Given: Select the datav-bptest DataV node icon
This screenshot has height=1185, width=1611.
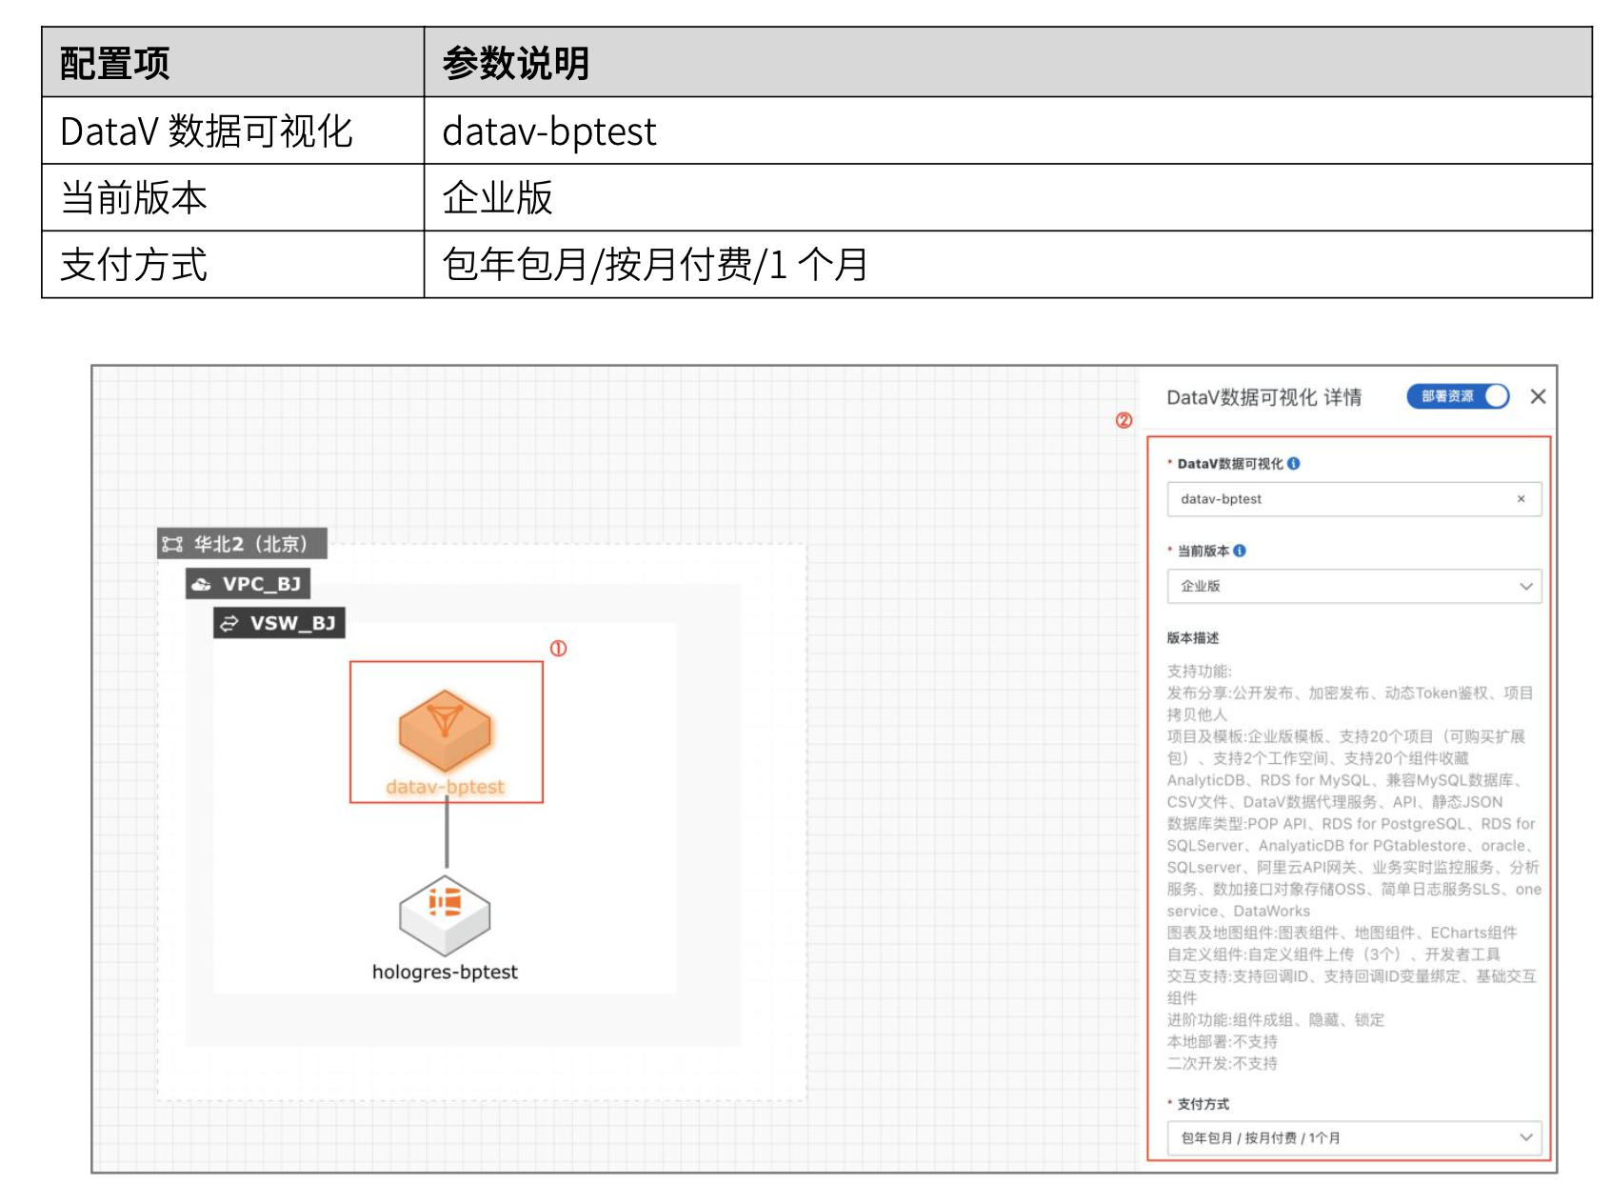Looking at the screenshot, I should [445, 731].
